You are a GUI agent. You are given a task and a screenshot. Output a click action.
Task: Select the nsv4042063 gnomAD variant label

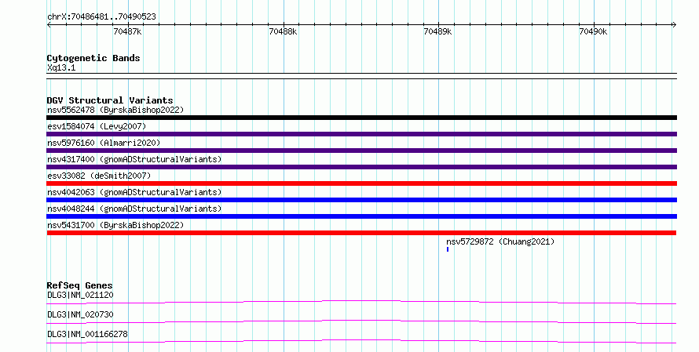134,192
